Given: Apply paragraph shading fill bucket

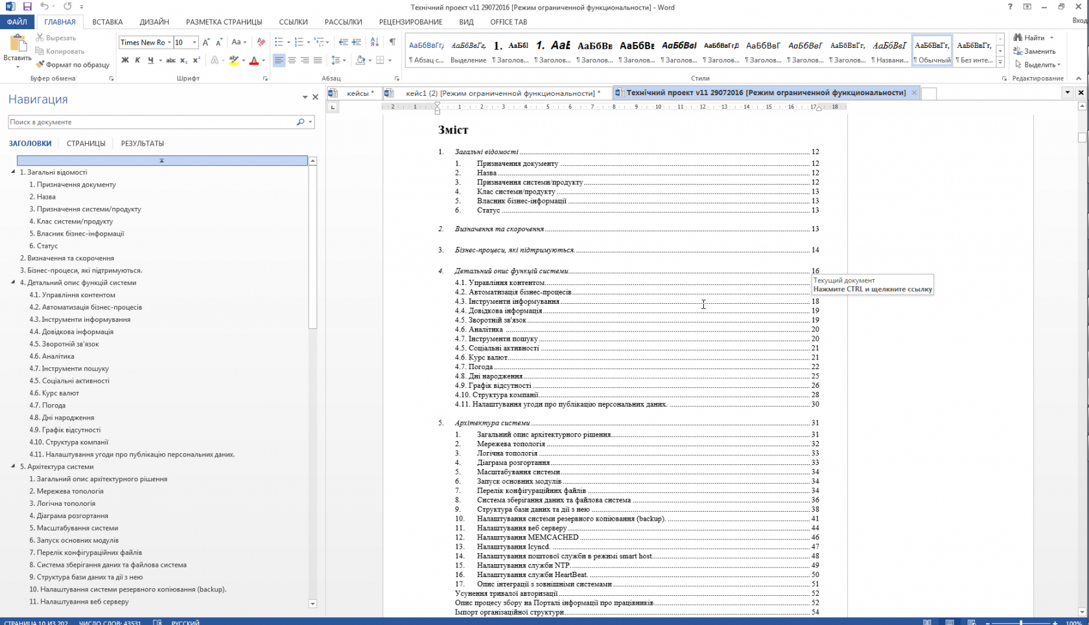Looking at the screenshot, I should (360, 60).
